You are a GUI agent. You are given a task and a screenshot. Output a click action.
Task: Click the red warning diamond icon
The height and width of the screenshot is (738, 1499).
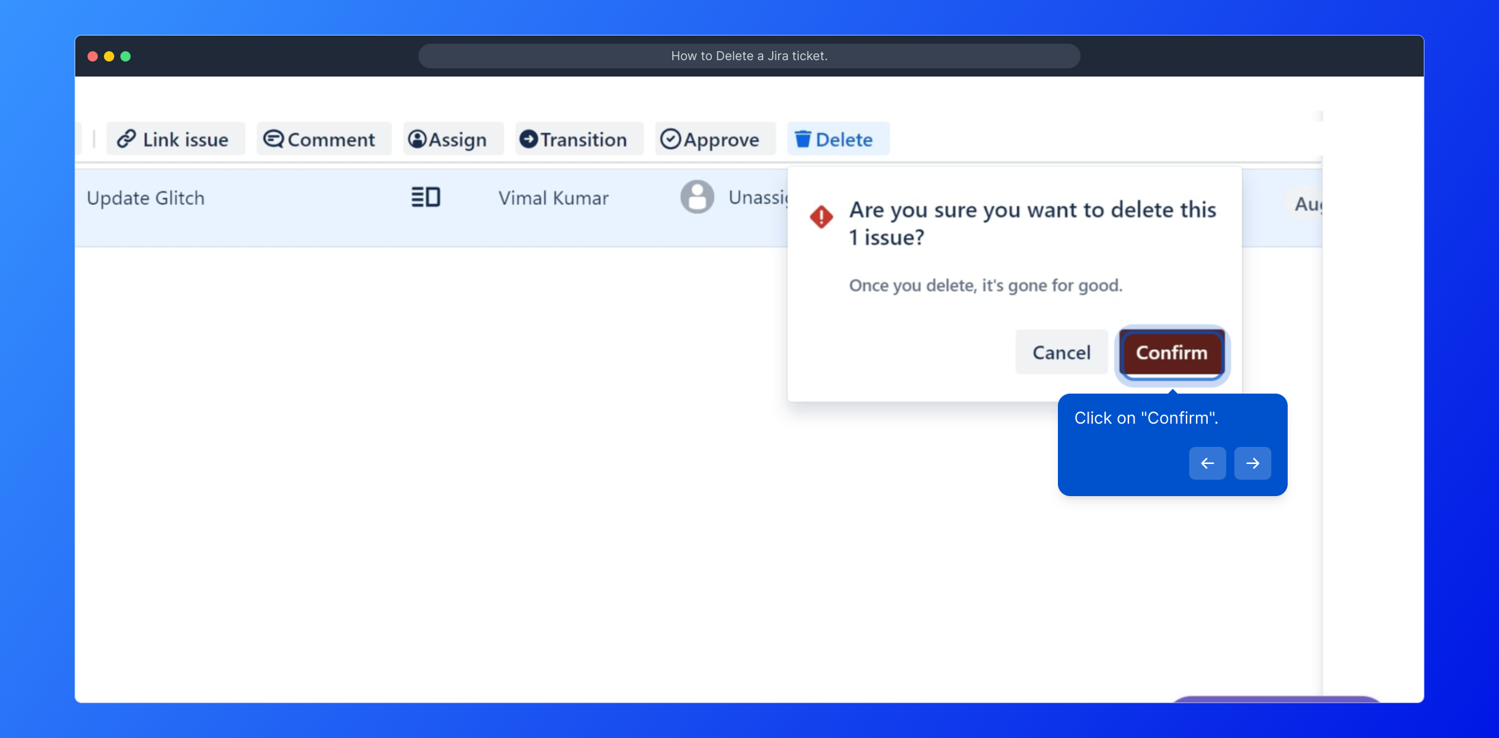click(821, 217)
